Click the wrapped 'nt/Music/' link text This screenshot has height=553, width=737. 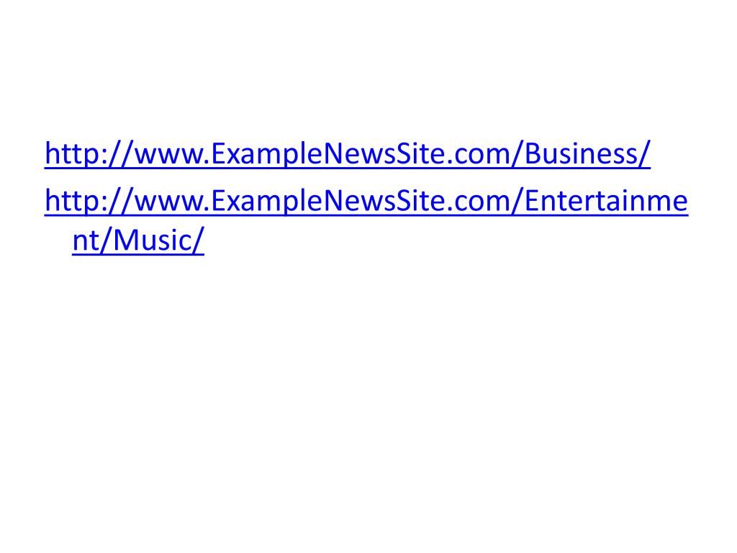point(138,240)
